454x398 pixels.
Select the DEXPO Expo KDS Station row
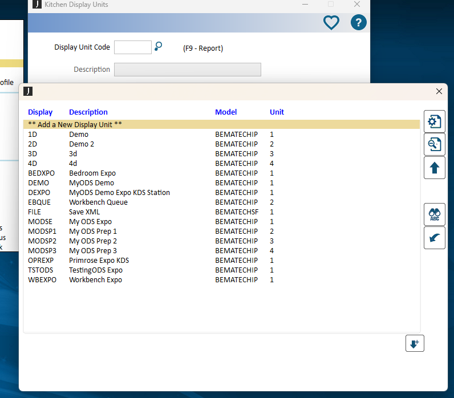click(221, 193)
